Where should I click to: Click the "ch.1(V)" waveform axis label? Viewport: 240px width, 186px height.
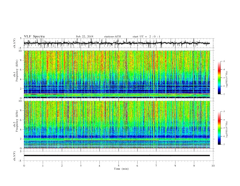click(15, 43)
